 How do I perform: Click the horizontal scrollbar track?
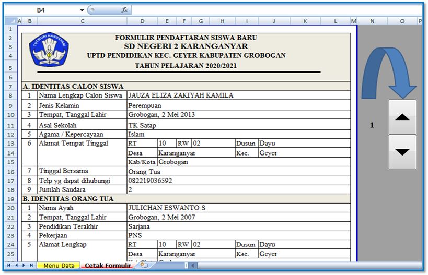click(309, 265)
